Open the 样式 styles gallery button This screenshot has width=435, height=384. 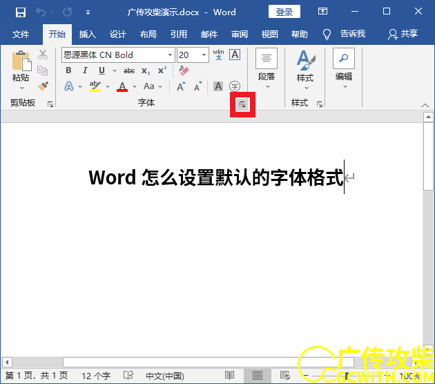305,69
